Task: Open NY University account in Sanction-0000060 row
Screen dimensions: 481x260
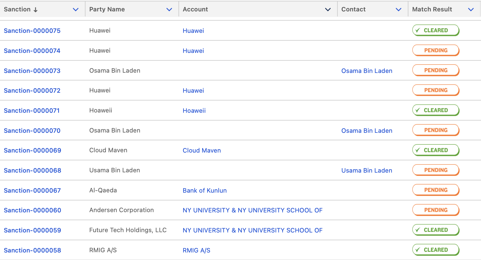Action: (x=253, y=210)
